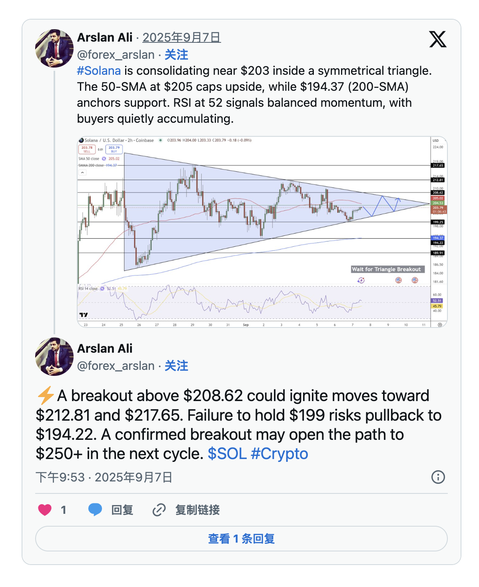479x587 pixels.
Task: Click the 203.78 SELL button
Action: tap(87, 149)
